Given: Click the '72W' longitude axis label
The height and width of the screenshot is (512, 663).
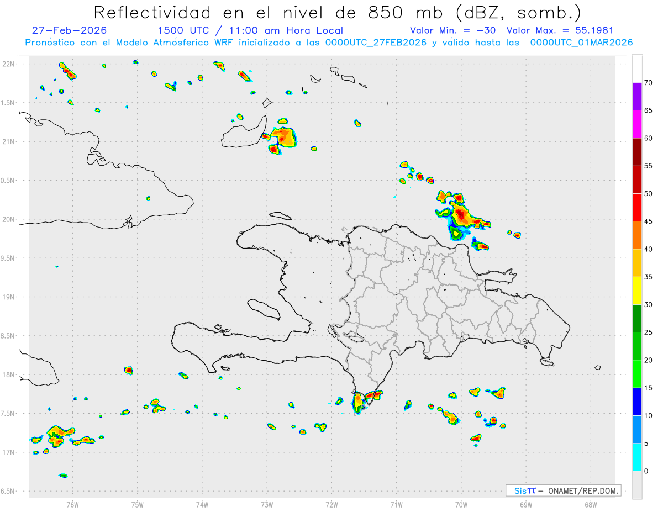Looking at the screenshot, I should (331, 504).
